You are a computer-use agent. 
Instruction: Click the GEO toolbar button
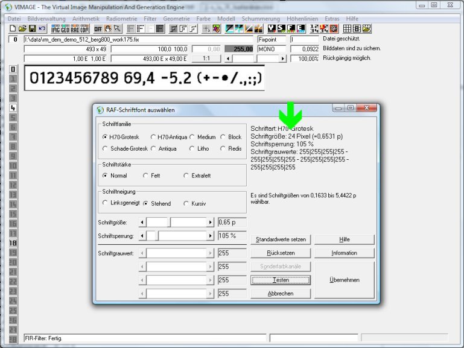(66, 28)
